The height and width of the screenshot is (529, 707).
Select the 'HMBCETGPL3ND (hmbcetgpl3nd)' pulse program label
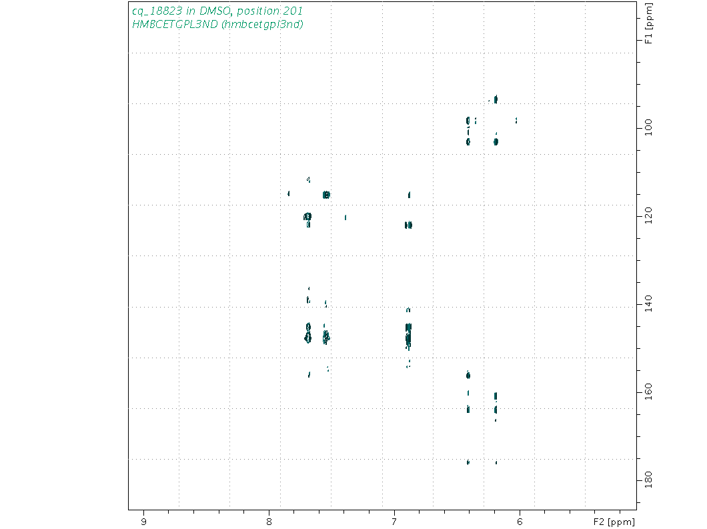pos(217,25)
